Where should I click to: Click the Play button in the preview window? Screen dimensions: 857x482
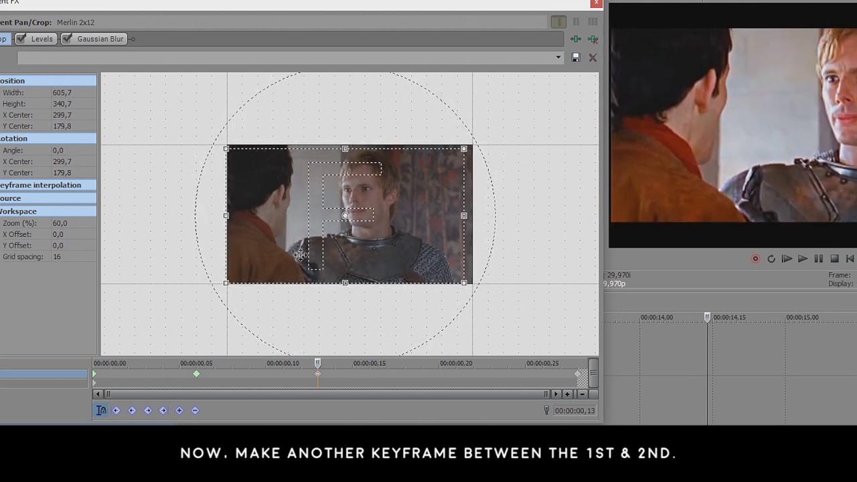[x=803, y=259]
